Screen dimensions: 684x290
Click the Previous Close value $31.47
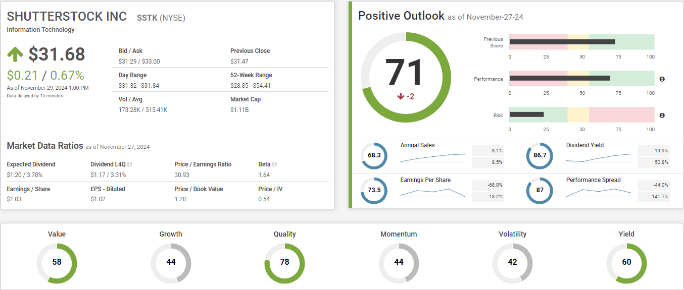pyautogui.click(x=239, y=62)
